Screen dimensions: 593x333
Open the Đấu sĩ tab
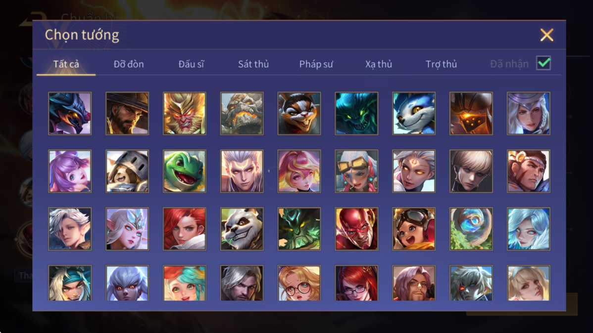point(192,64)
